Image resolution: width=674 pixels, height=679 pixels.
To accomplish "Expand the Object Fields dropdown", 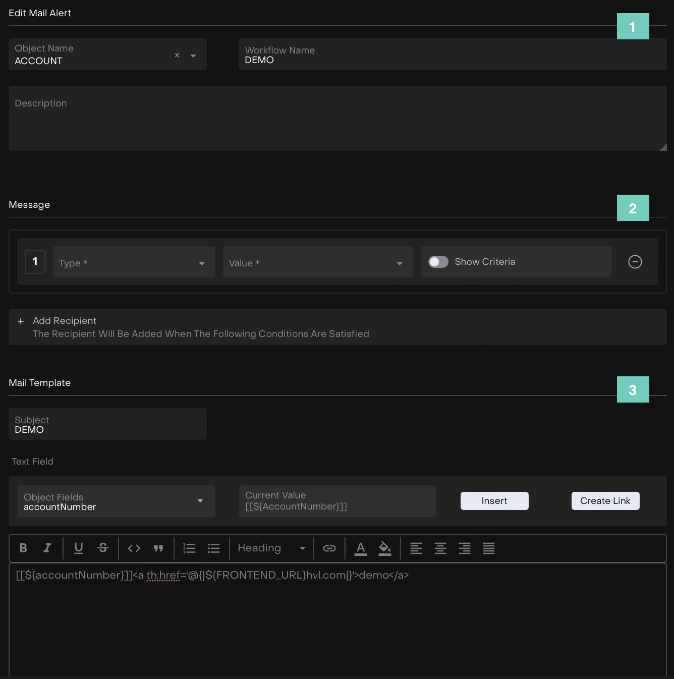I will pyautogui.click(x=116, y=501).
